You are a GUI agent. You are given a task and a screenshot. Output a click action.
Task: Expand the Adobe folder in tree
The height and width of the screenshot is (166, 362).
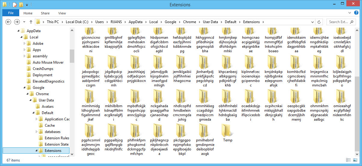pyautogui.click(x=25, y=44)
